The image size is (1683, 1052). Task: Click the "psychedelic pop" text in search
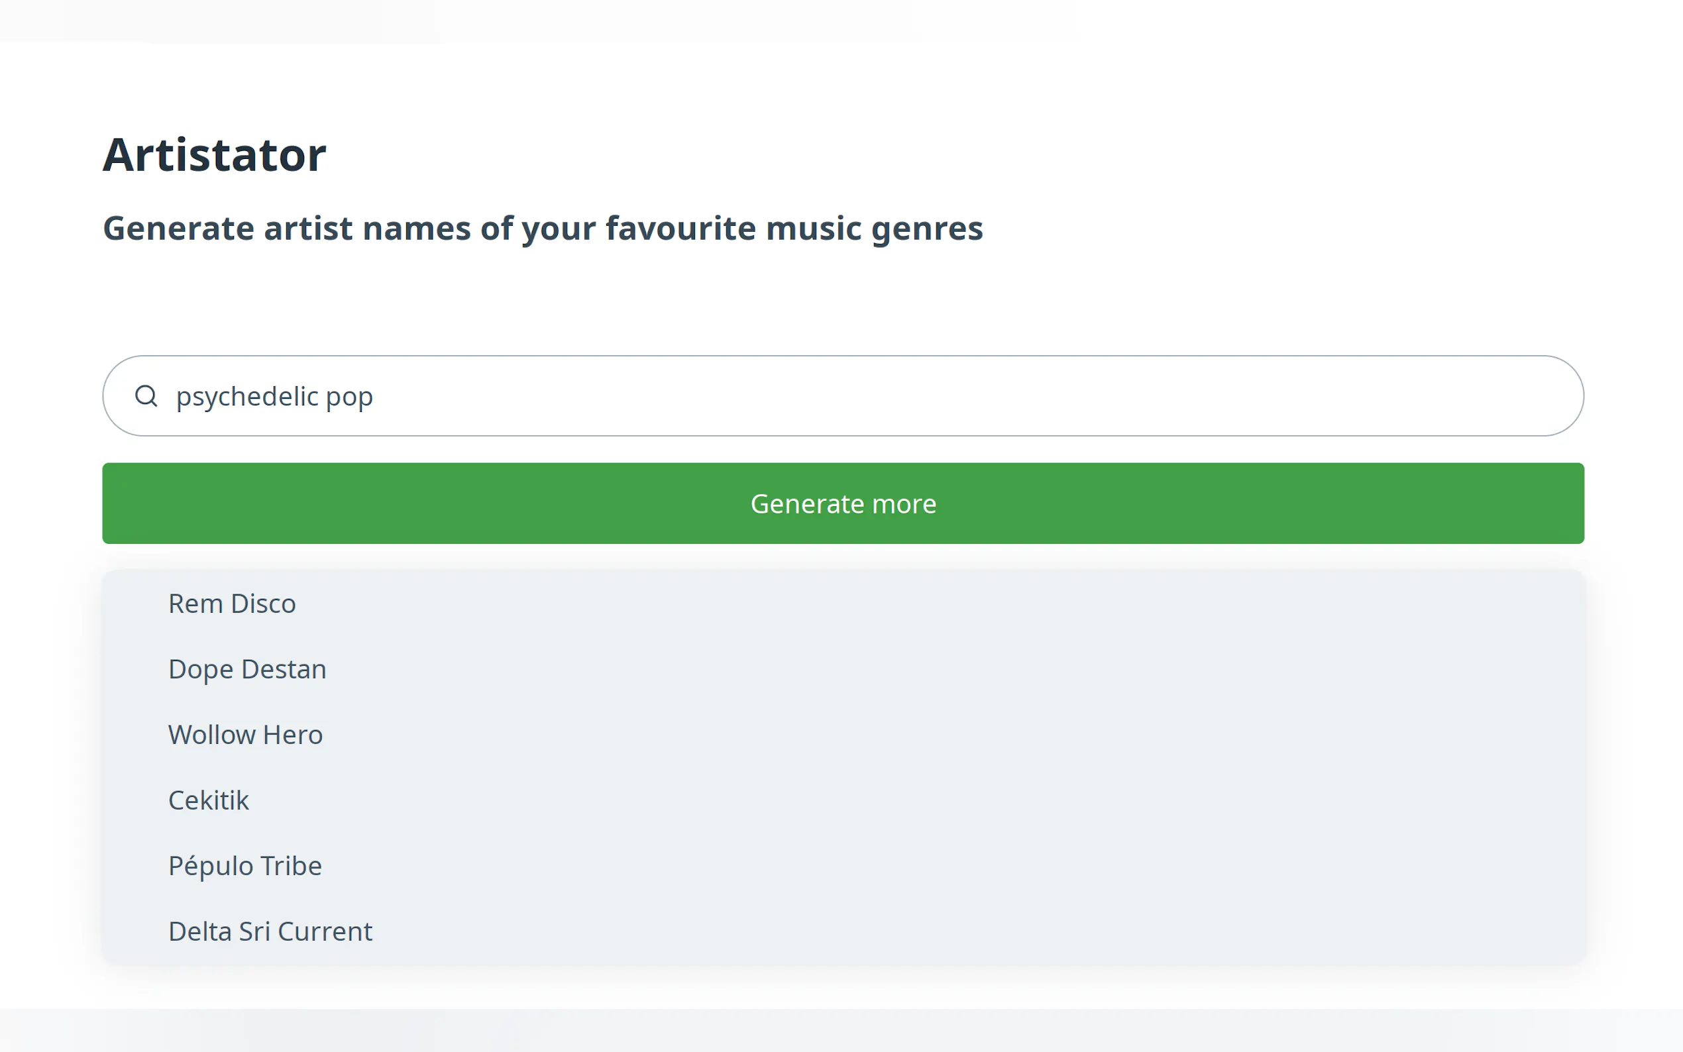(274, 397)
